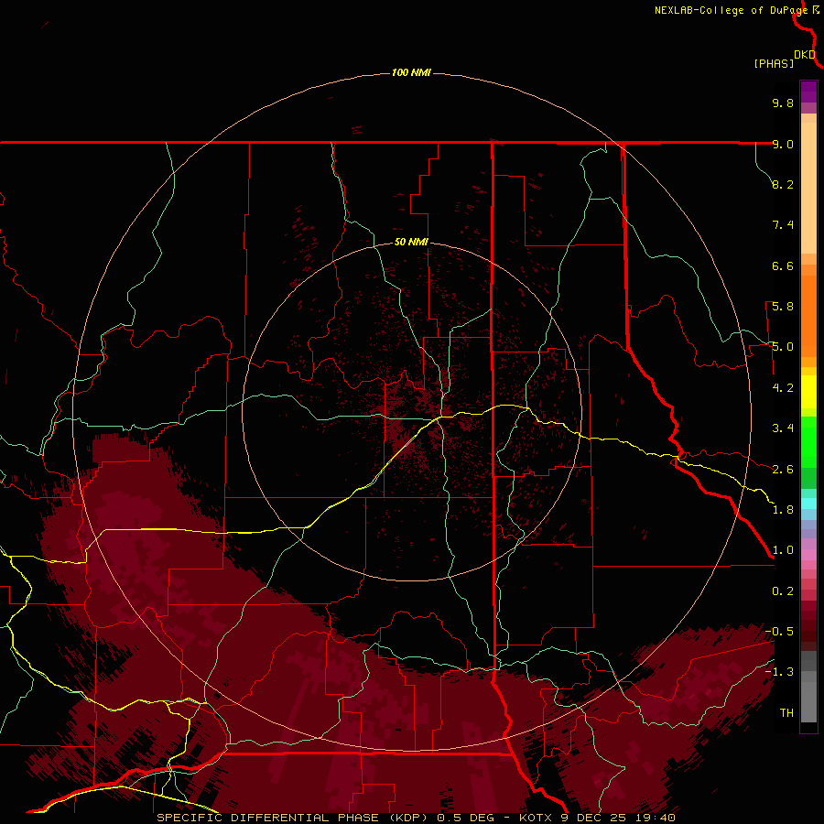824x824 pixels.
Task: Click the -0.5 value on the scale
Action: click(779, 632)
